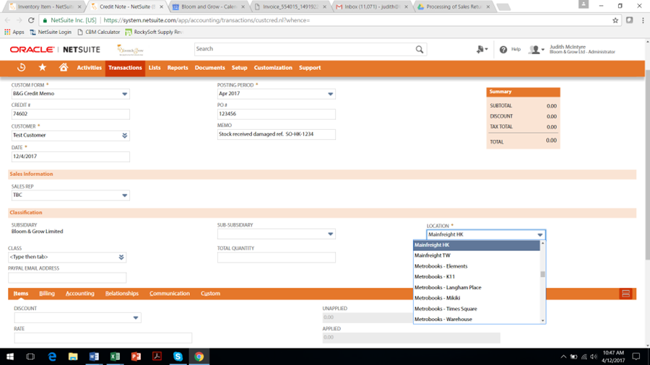Open the Shortcuts star icon
650x365 pixels.
(43, 68)
